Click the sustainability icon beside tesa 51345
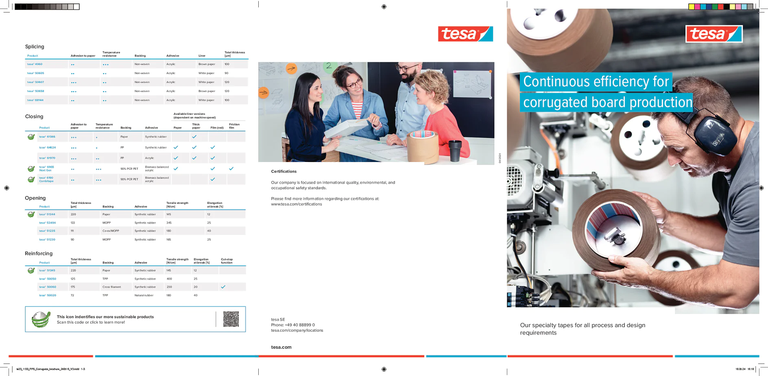 point(31,270)
